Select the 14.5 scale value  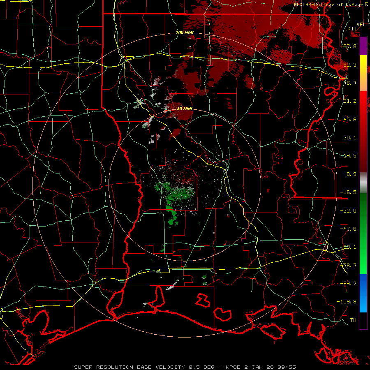point(350,155)
